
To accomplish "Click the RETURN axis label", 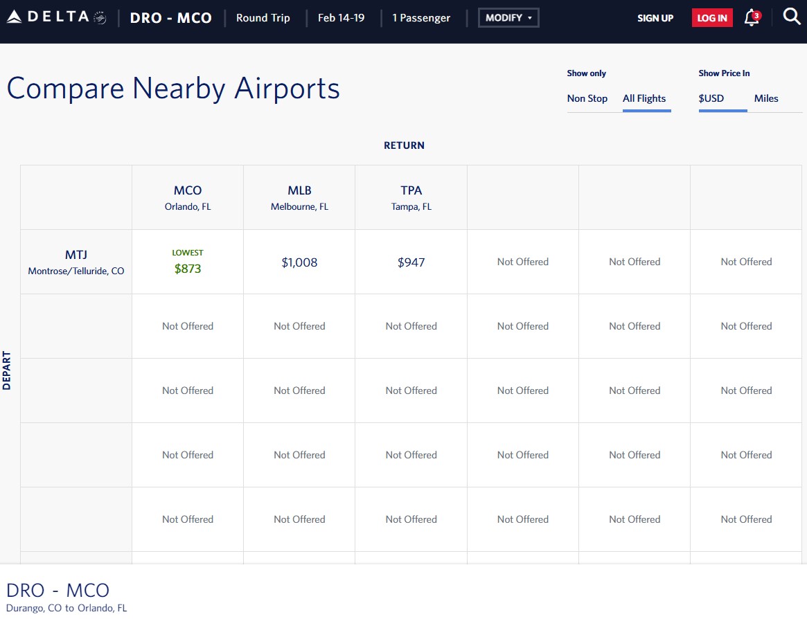I will tap(404, 145).
